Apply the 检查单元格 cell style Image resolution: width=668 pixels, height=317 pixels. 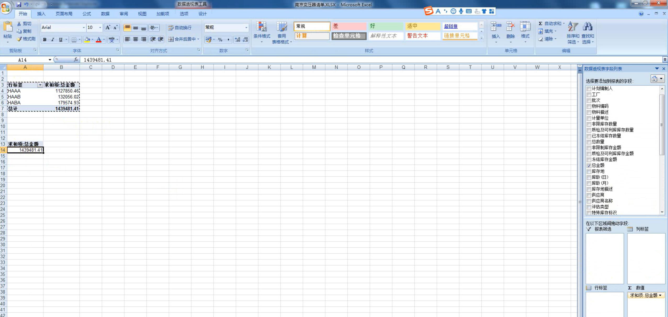click(349, 36)
